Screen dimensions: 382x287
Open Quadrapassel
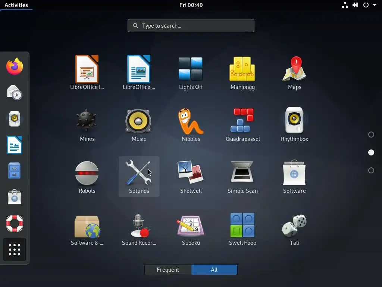(x=242, y=124)
